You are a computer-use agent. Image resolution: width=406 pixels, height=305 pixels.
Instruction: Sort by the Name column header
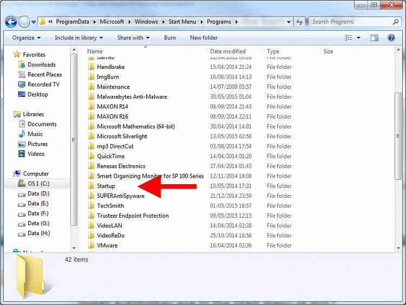(x=95, y=51)
